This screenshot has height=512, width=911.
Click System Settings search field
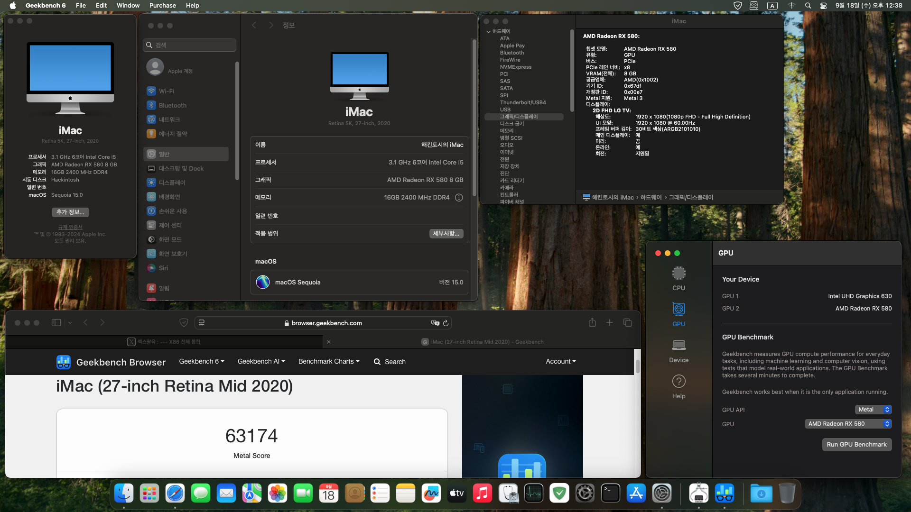[189, 45]
